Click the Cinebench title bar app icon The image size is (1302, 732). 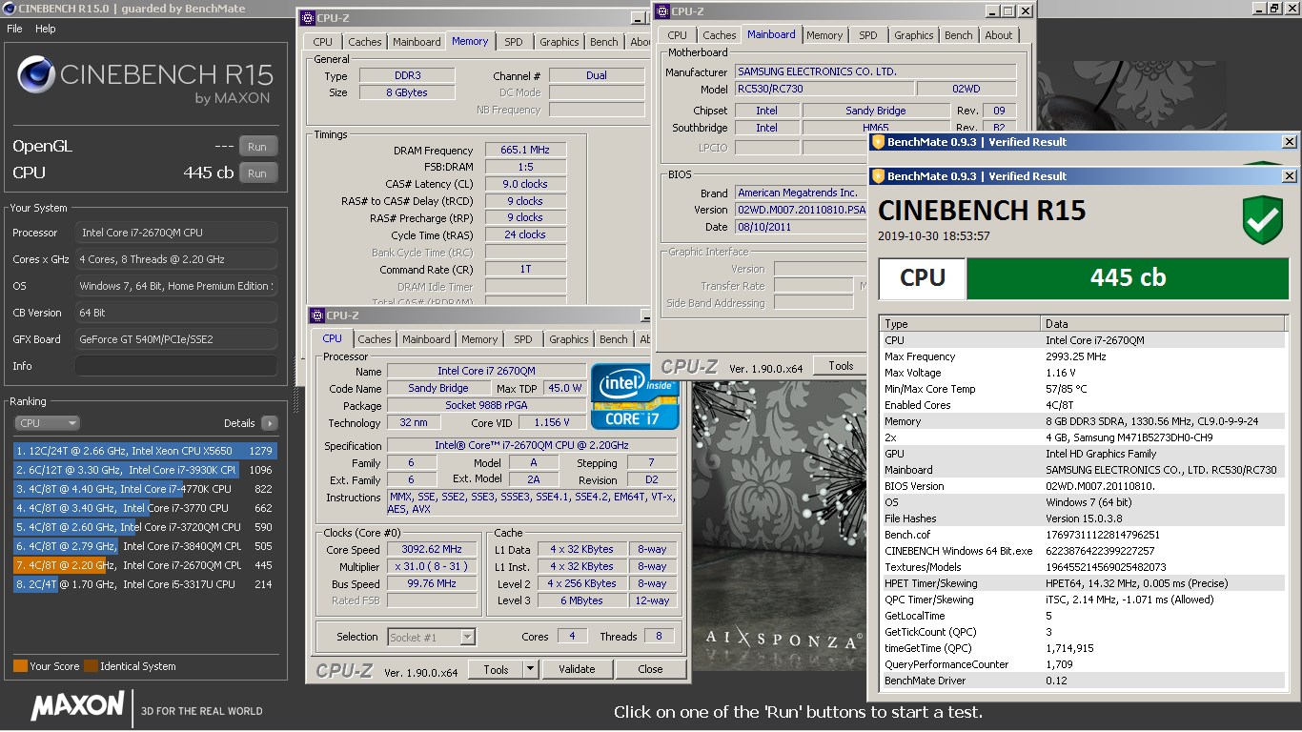(9, 9)
